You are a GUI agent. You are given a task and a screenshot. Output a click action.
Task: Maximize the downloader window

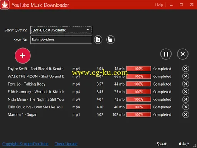pyautogui.click(x=181, y=5)
